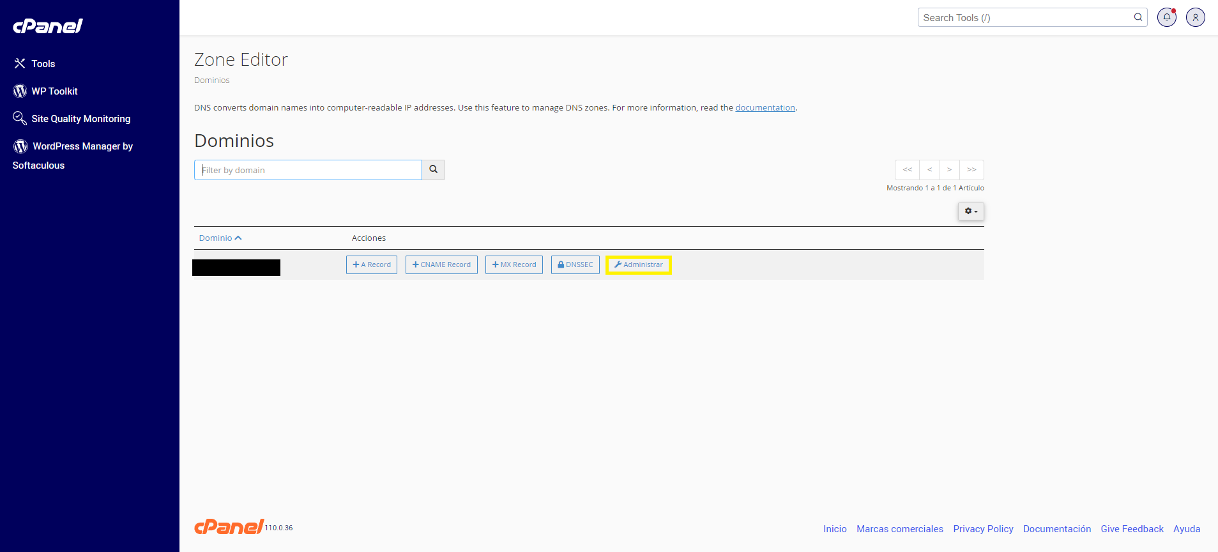Add an A Record
Viewport: 1218px width, 552px height.
pyautogui.click(x=372, y=264)
